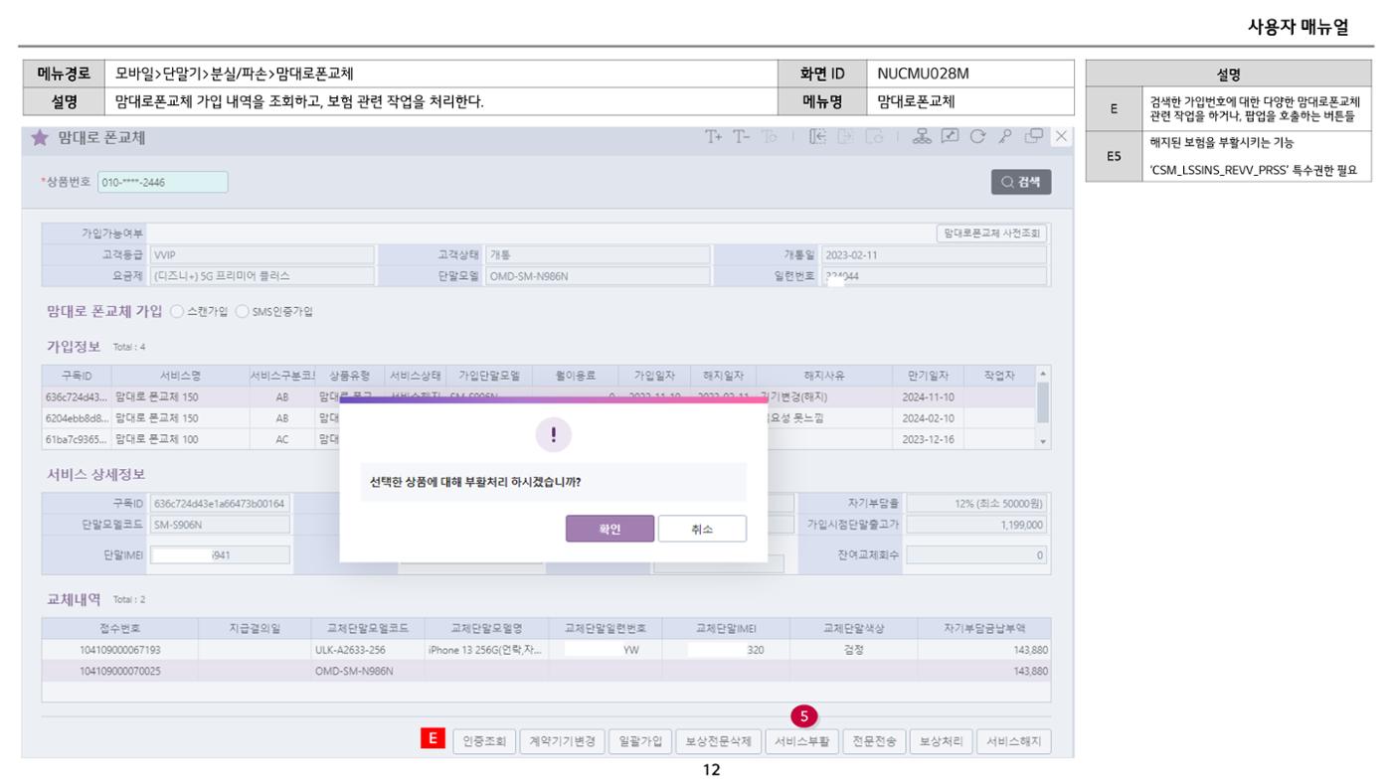Viewport: 1392px width, 783px height.
Task: Click 만기일자 cell 2024-02-10
Action: pyautogui.click(x=928, y=418)
